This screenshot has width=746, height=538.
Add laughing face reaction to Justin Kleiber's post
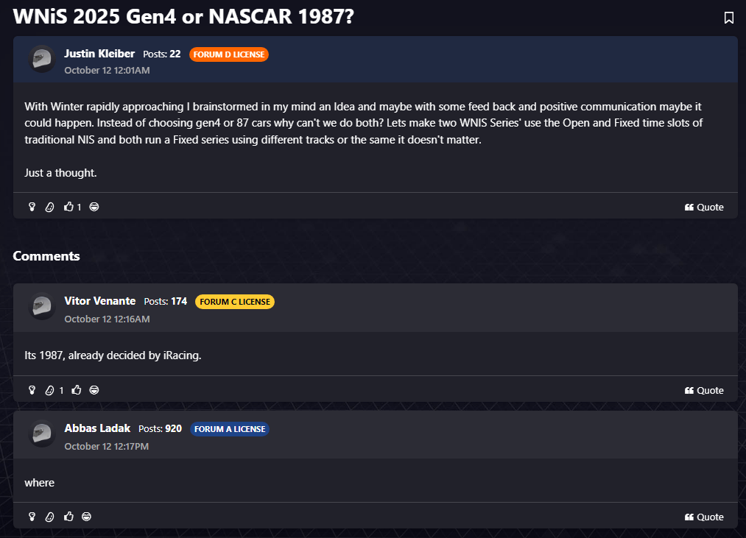pos(94,207)
